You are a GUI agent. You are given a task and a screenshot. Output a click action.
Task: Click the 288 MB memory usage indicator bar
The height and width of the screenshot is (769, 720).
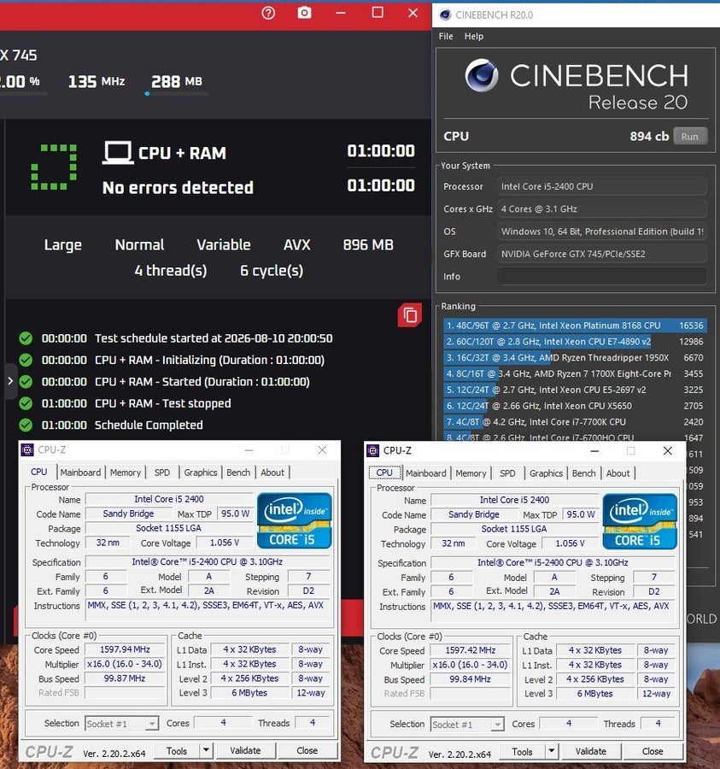177,93
